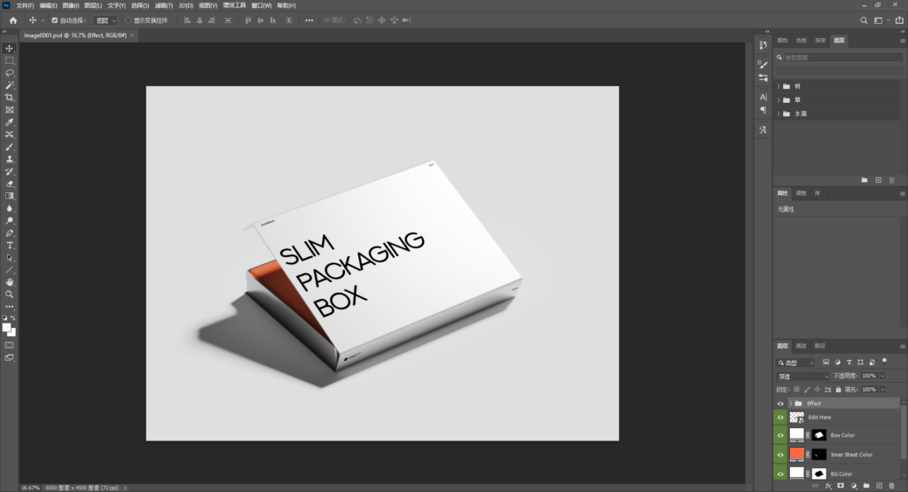
Task: Create a new layer group
Action: coord(866,486)
